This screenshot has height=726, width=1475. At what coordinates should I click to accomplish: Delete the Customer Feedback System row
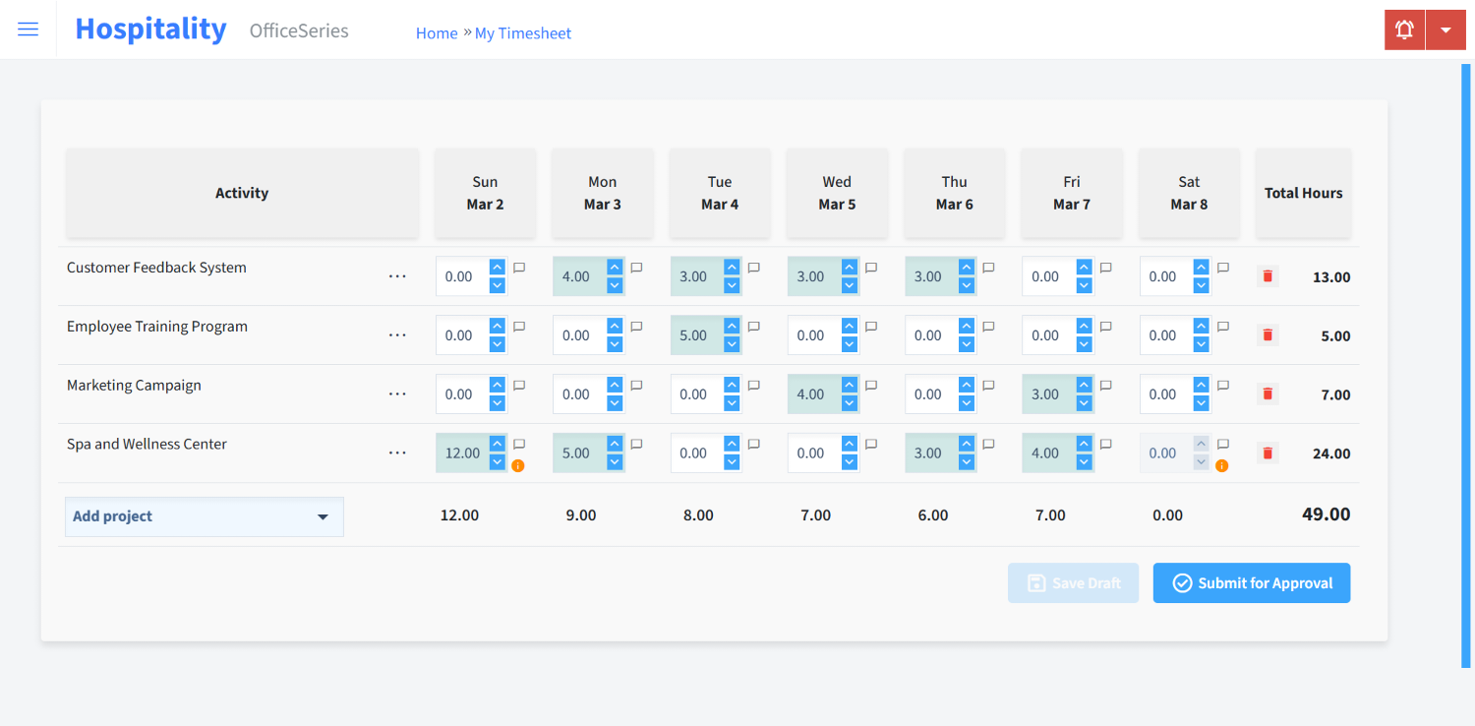click(x=1267, y=275)
